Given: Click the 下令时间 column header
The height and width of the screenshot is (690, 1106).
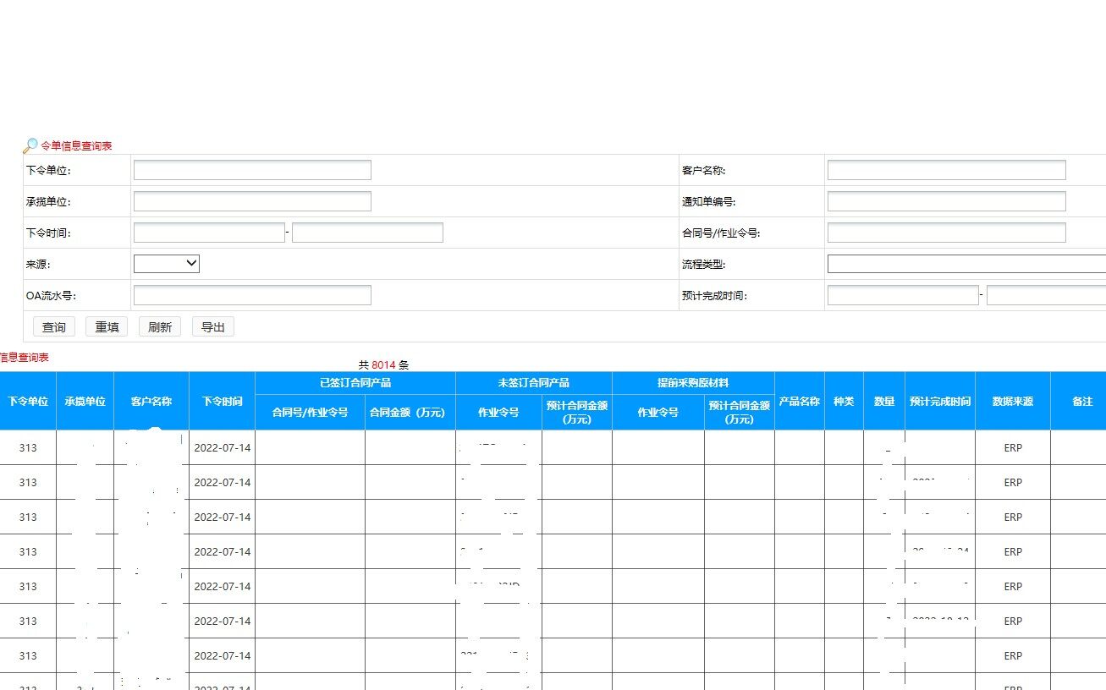Looking at the screenshot, I should click(x=222, y=401).
